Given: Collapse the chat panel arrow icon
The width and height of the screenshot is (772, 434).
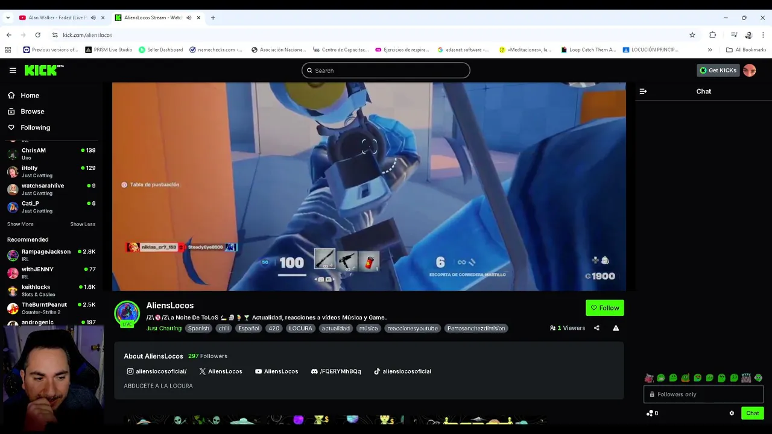Looking at the screenshot, I should [643, 92].
